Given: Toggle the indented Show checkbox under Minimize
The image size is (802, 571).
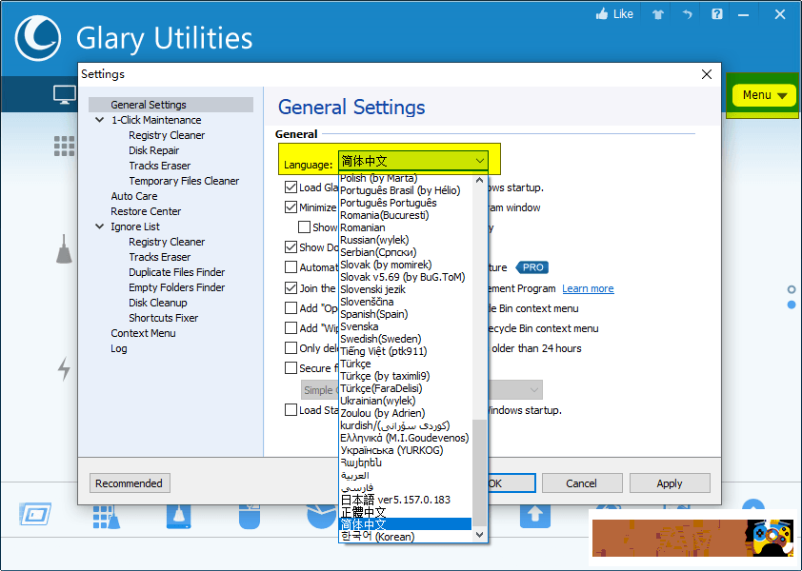Looking at the screenshot, I should 305,226.
